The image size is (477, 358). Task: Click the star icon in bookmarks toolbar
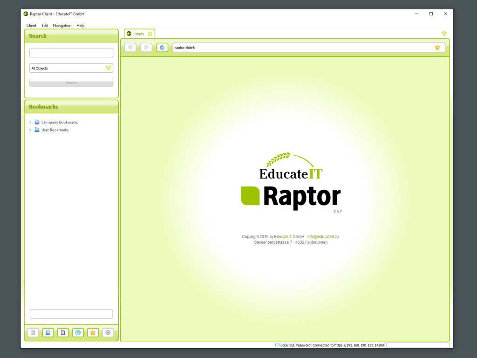tap(93, 332)
